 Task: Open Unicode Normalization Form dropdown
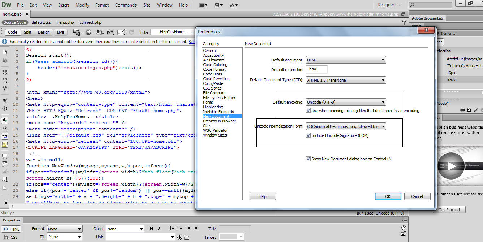346,126
